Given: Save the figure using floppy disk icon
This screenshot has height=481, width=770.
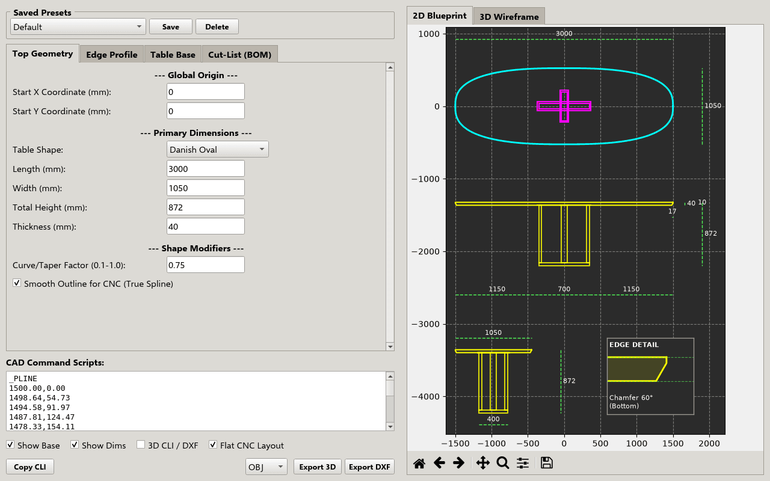Looking at the screenshot, I should coord(546,462).
